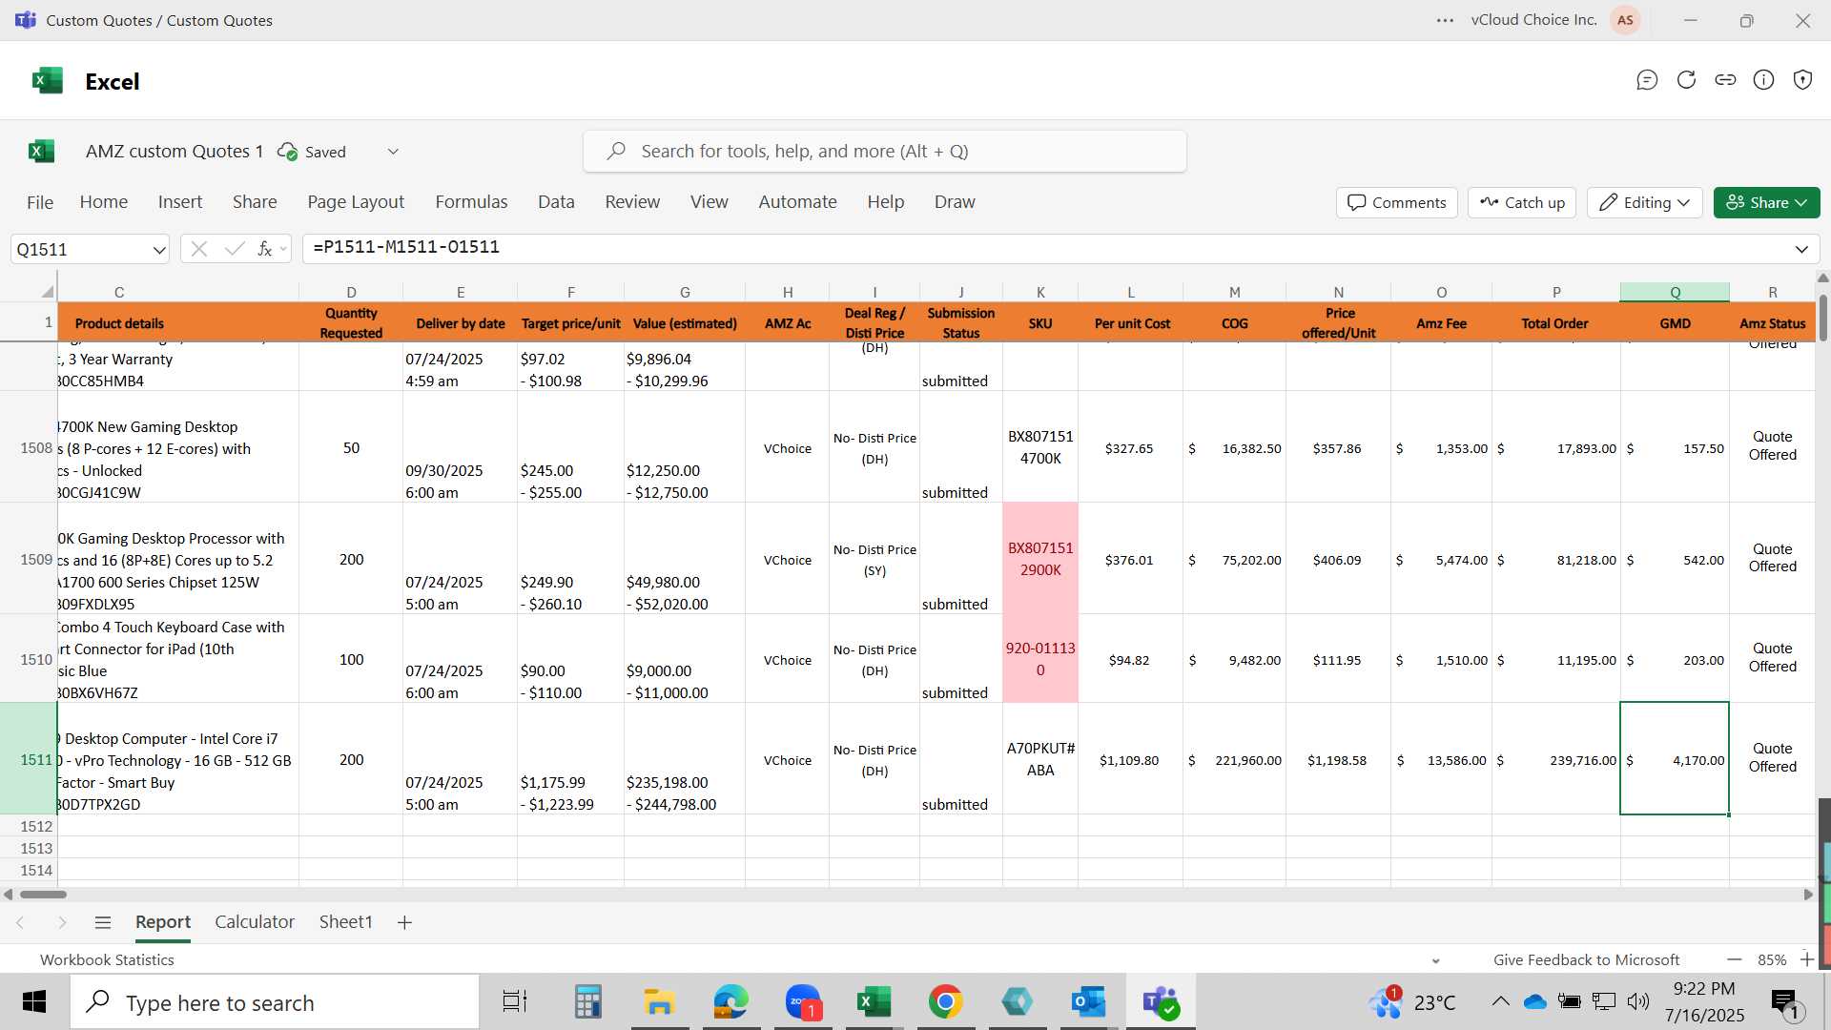Click the confirm formula checkmark icon
This screenshot has width=1831, height=1030.
(234, 249)
